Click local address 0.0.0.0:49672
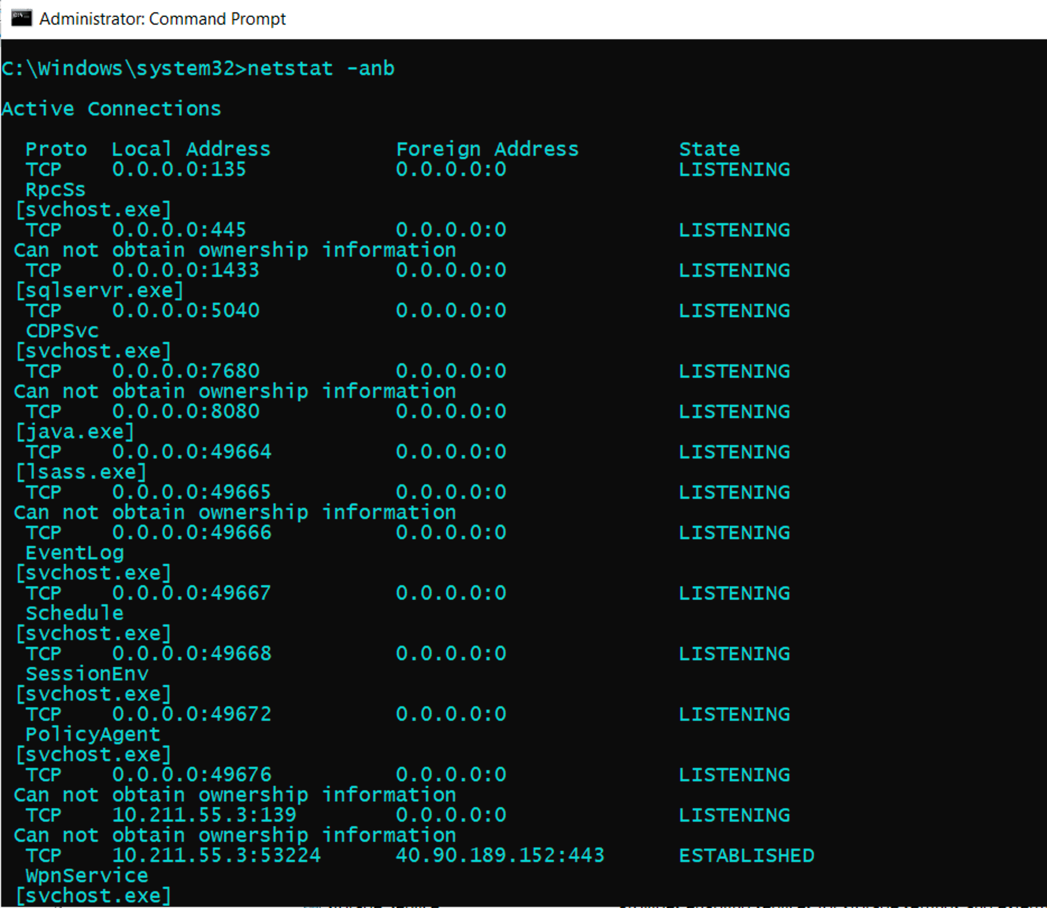Screen dimensions: 1047x908 (x=192, y=714)
